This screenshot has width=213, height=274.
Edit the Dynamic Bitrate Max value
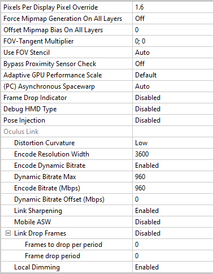click(173, 177)
